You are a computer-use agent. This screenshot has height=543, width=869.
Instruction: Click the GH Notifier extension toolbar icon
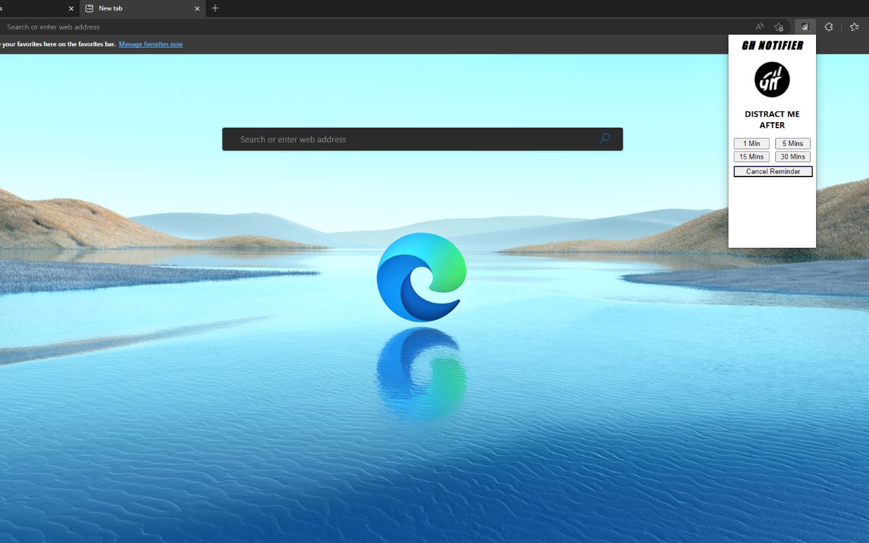pos(805,27)
